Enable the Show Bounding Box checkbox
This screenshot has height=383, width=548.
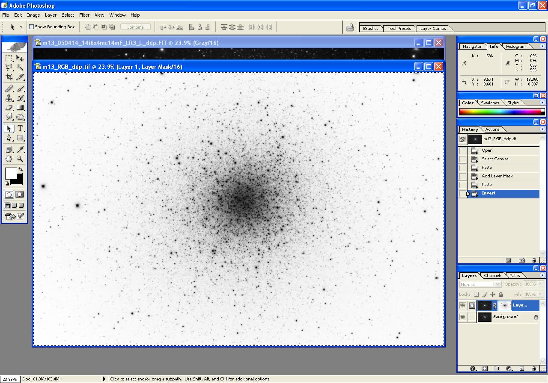[31, 27]
